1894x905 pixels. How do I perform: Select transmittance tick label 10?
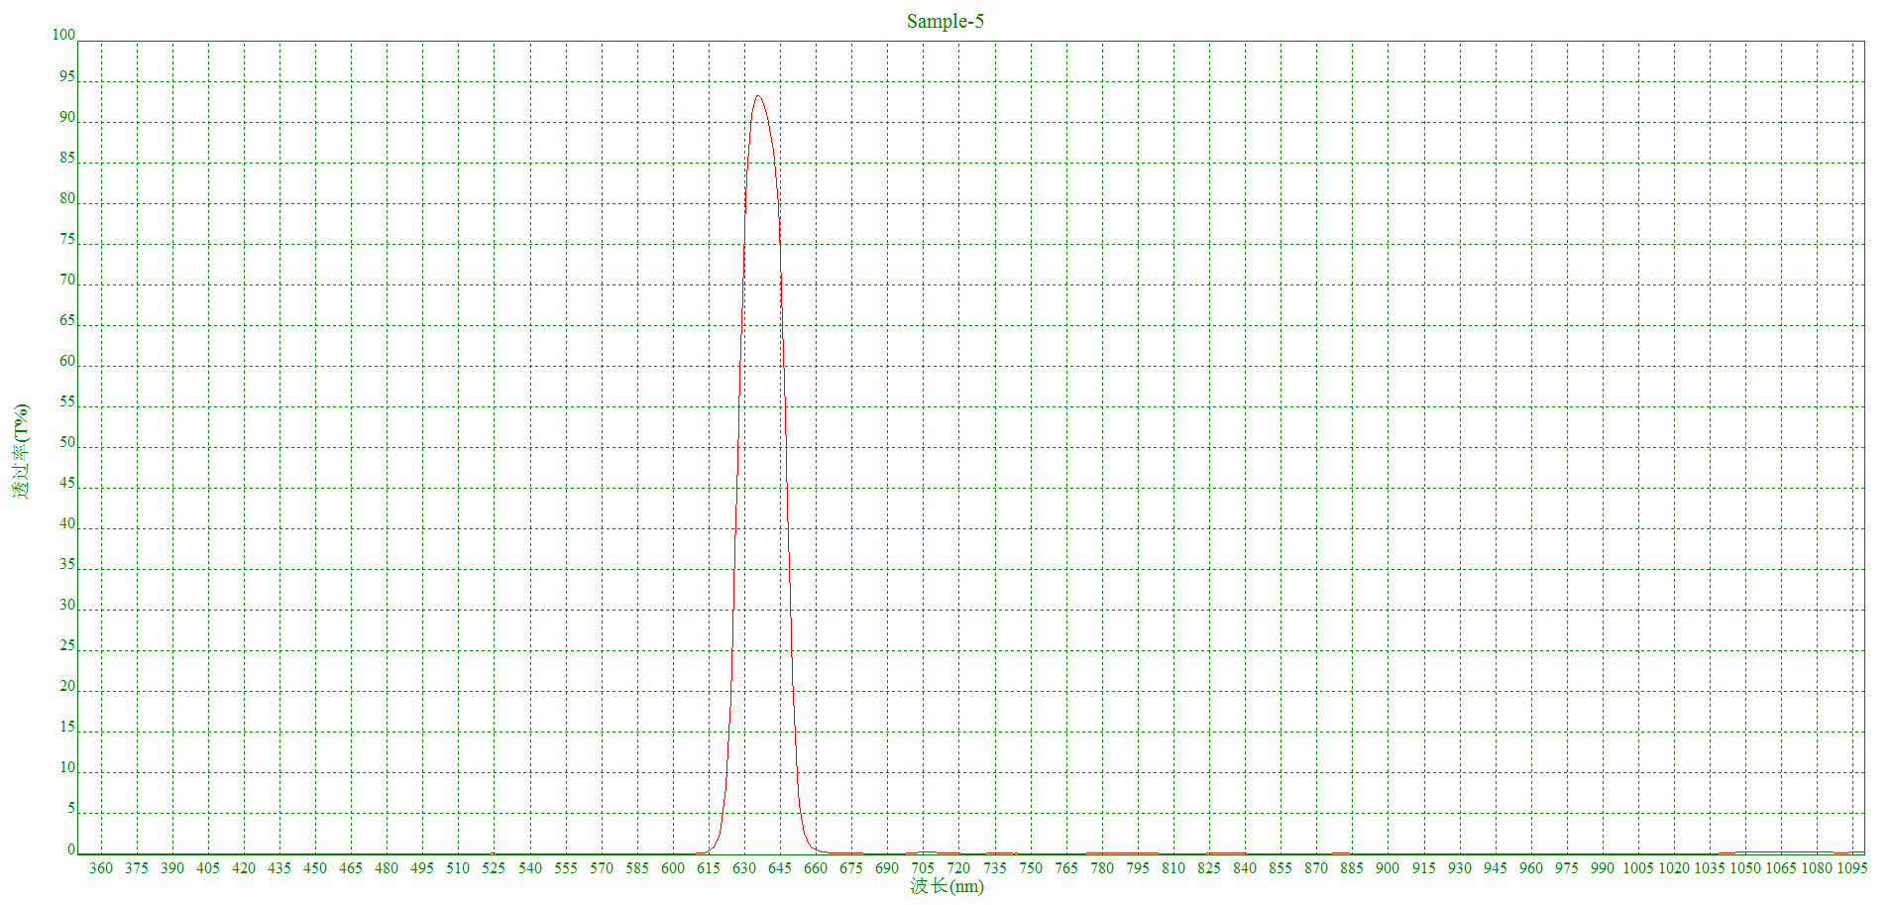click(67, 768)
